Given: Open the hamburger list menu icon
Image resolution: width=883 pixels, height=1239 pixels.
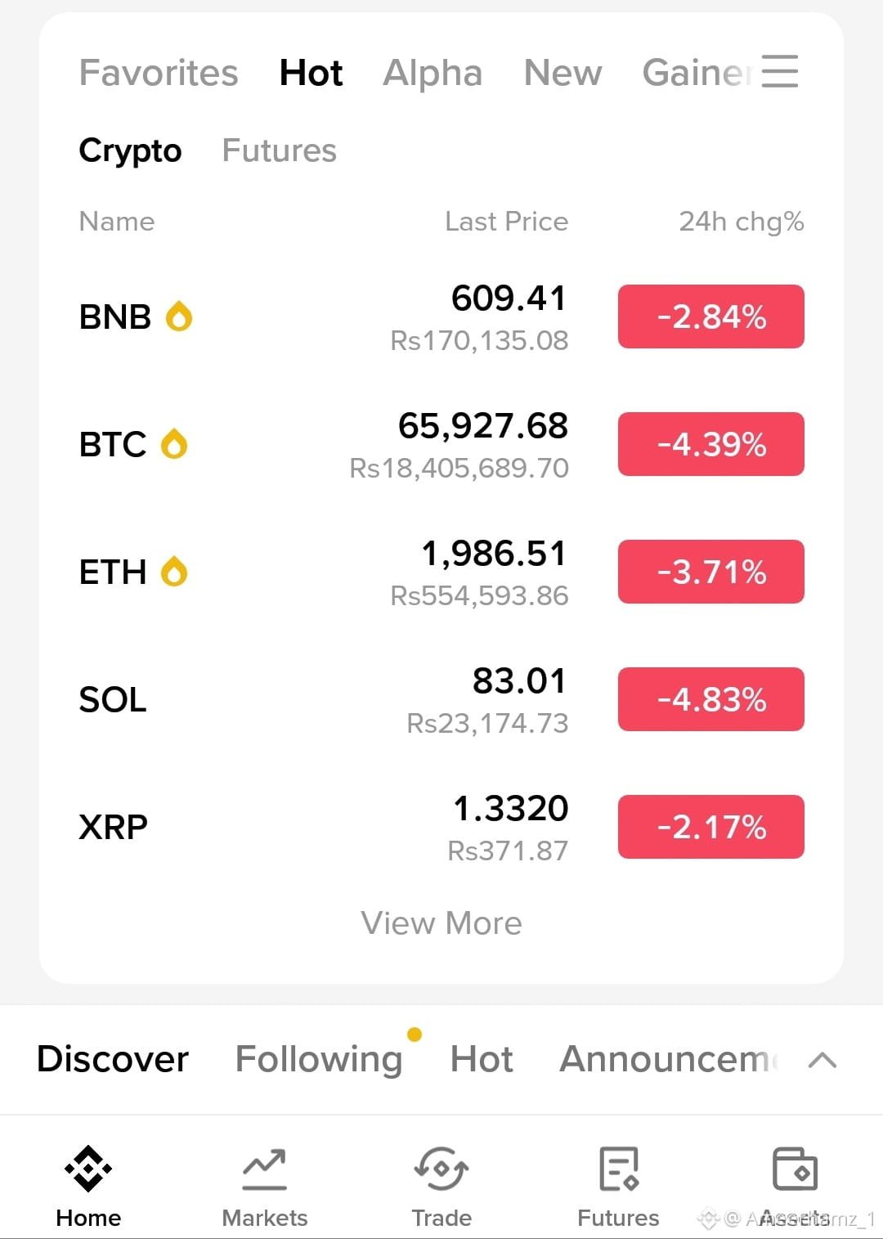Looking at the screenshot, I should pyautogui.click(x=779, y=71).
